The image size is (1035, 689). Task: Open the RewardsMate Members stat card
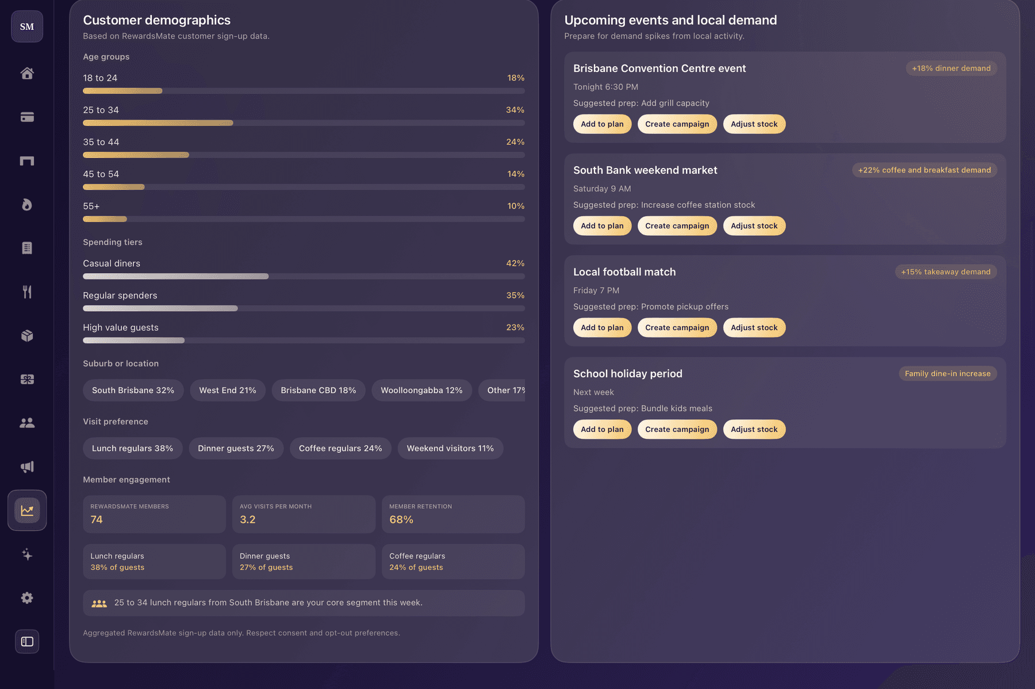154,514
